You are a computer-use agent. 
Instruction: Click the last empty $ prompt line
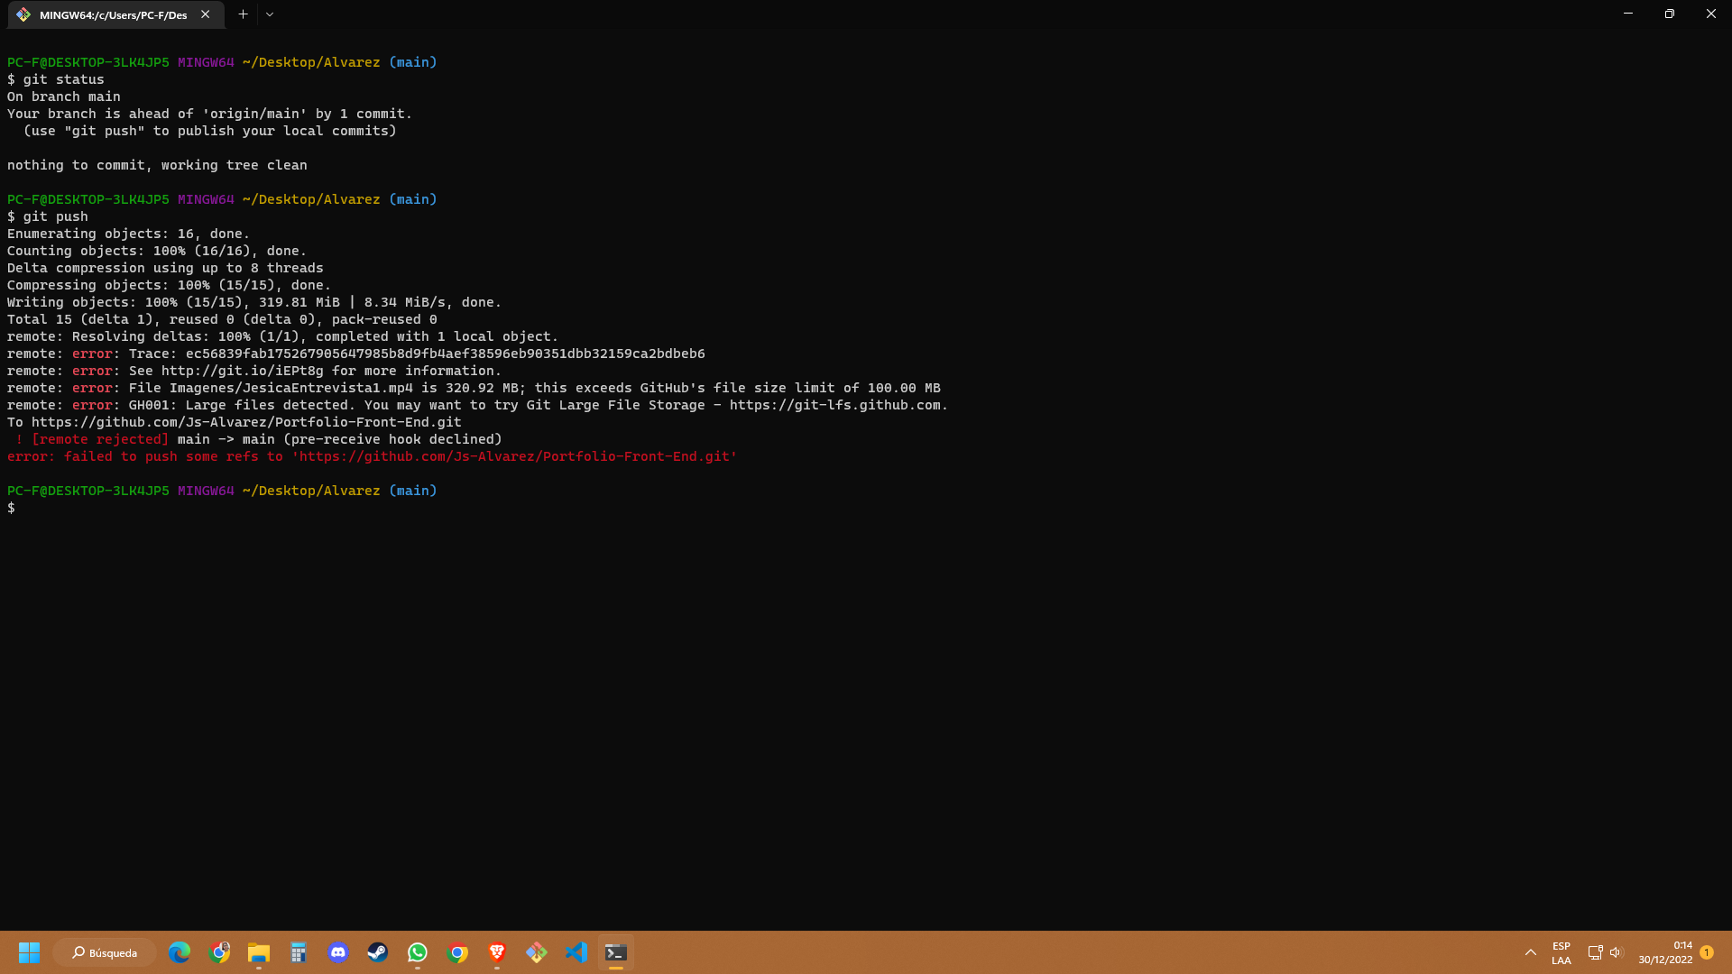tap(12, 508)
